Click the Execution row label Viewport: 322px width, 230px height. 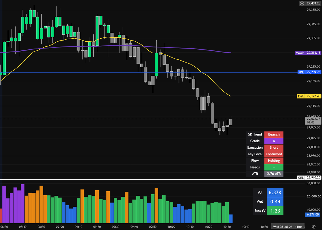coord(255,148)
